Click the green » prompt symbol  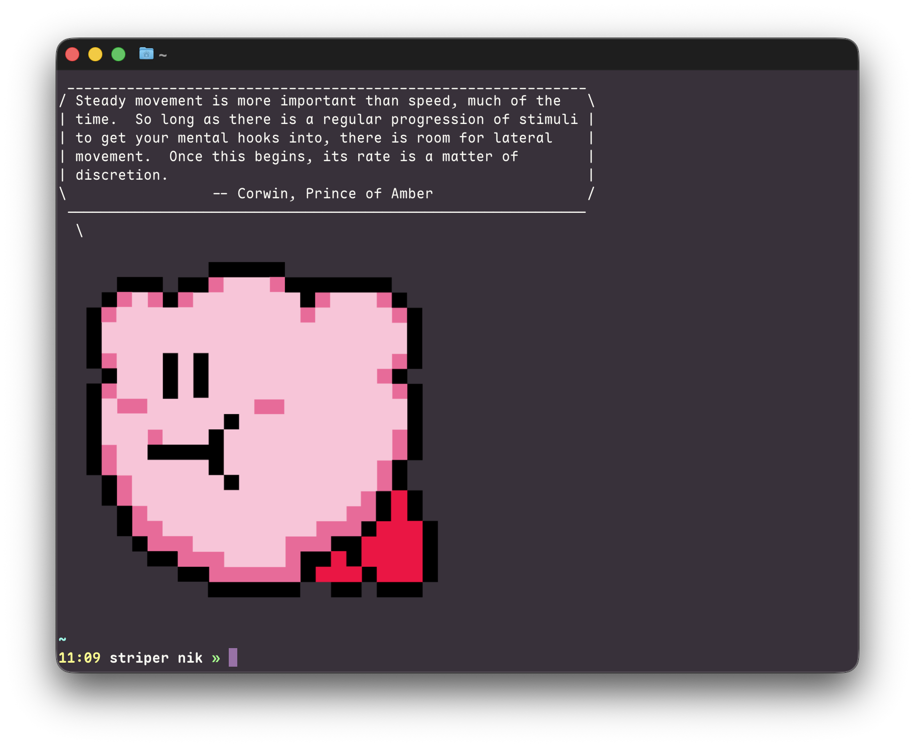pos(216,658)
